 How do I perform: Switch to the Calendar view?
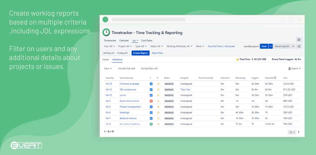coord(124,40)
